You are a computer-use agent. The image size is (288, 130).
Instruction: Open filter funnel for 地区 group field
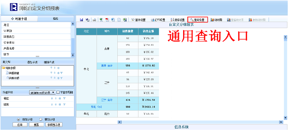pos(64,98)
